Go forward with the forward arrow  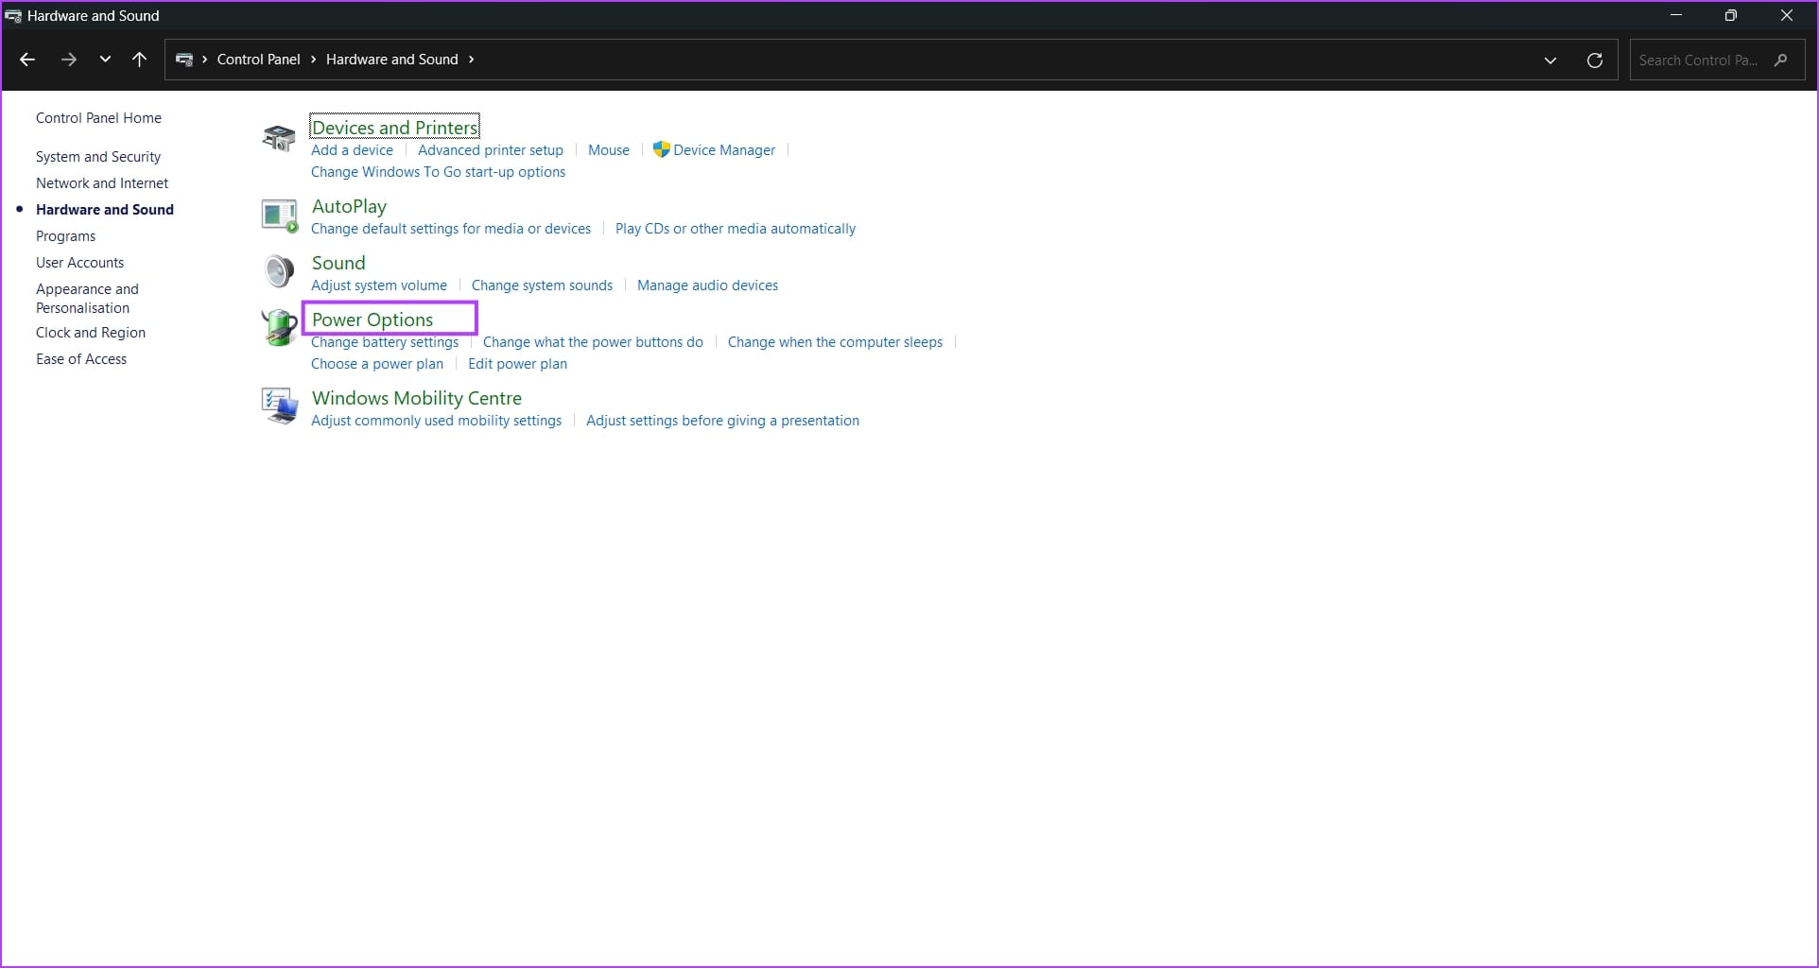(x=68, y=60)
